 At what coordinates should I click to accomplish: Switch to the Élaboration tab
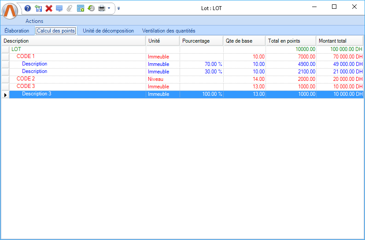[17, 31]
